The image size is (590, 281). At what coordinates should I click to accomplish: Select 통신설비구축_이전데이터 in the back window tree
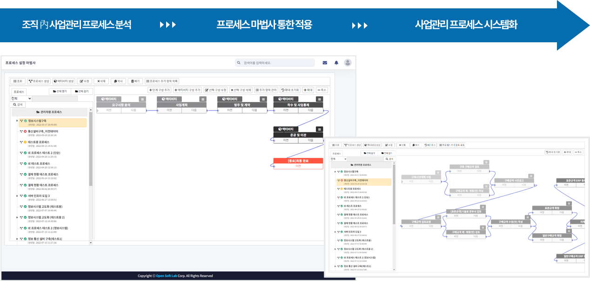coord(43,131)
